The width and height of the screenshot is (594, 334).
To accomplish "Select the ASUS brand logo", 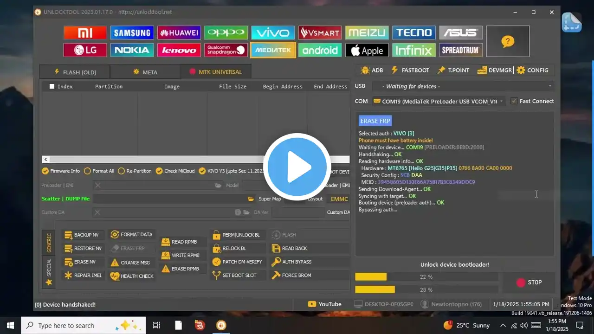I will (461, 32).
